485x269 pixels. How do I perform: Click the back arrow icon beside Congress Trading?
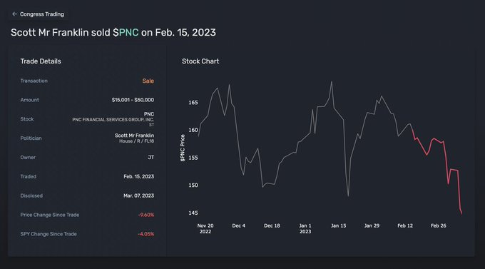[x=14, y=14]
